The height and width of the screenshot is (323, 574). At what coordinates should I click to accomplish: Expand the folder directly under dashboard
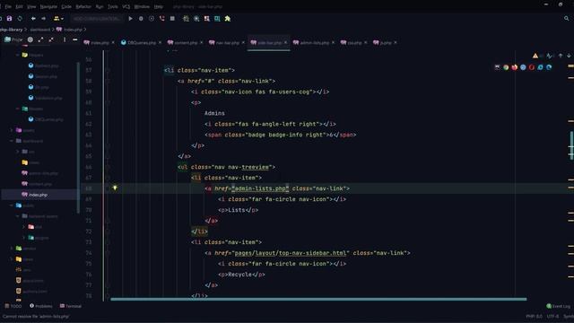(18, 152)
